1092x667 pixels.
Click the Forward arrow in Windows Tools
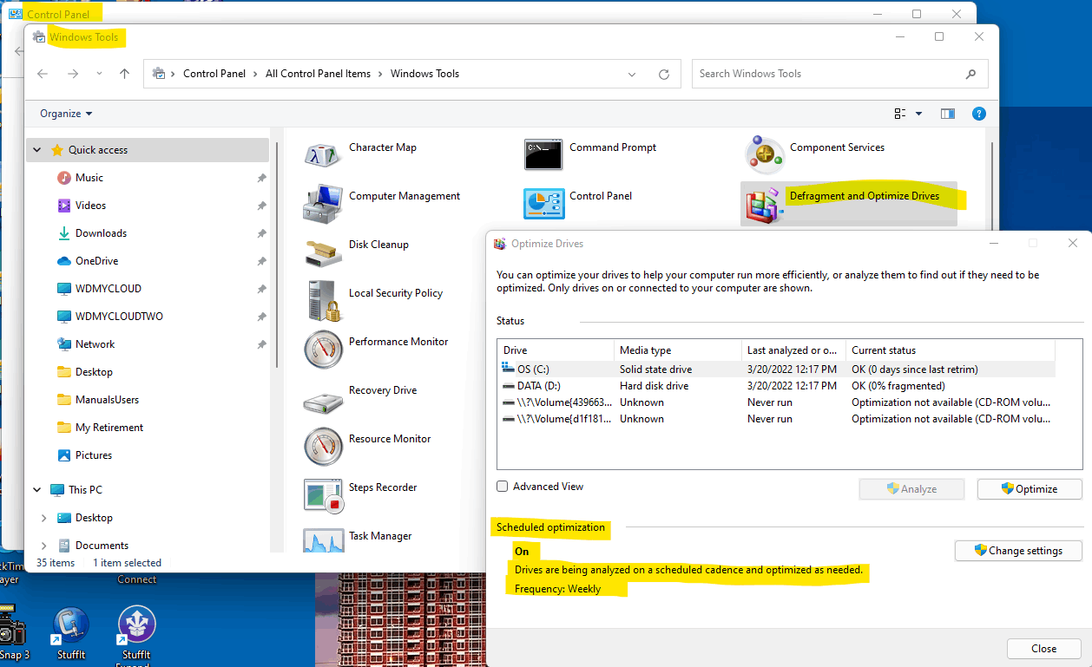tap(73, 74)
